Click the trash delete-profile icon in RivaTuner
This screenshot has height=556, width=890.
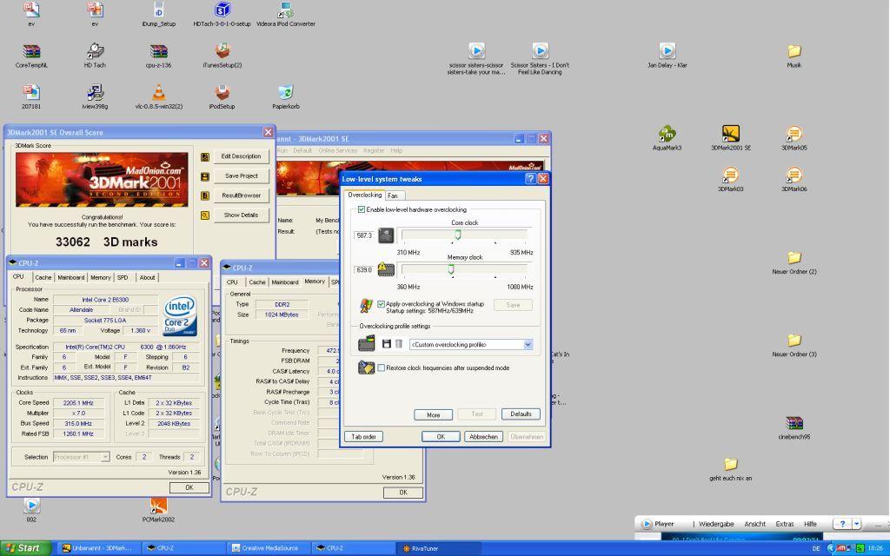coord(399,344)
